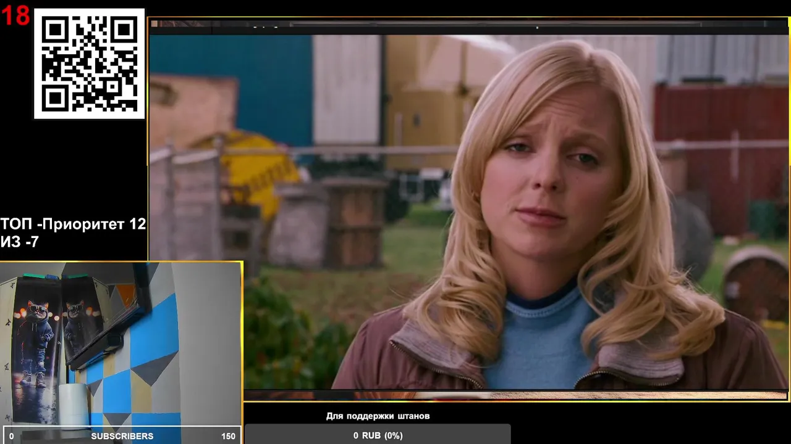Click the 'ИЗ -7' text line
The image size is (791, 444).
[x=19, y=242]
